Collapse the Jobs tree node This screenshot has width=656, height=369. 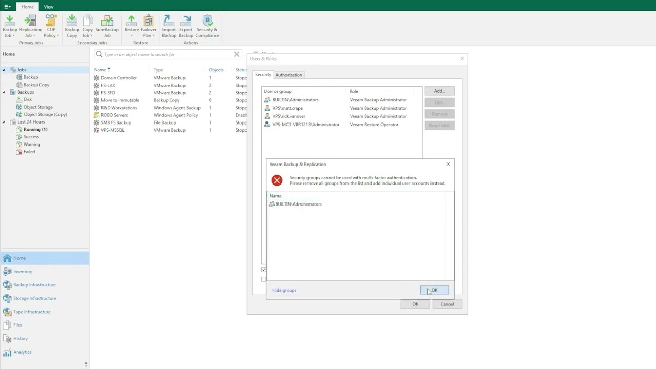pos(4,70)
